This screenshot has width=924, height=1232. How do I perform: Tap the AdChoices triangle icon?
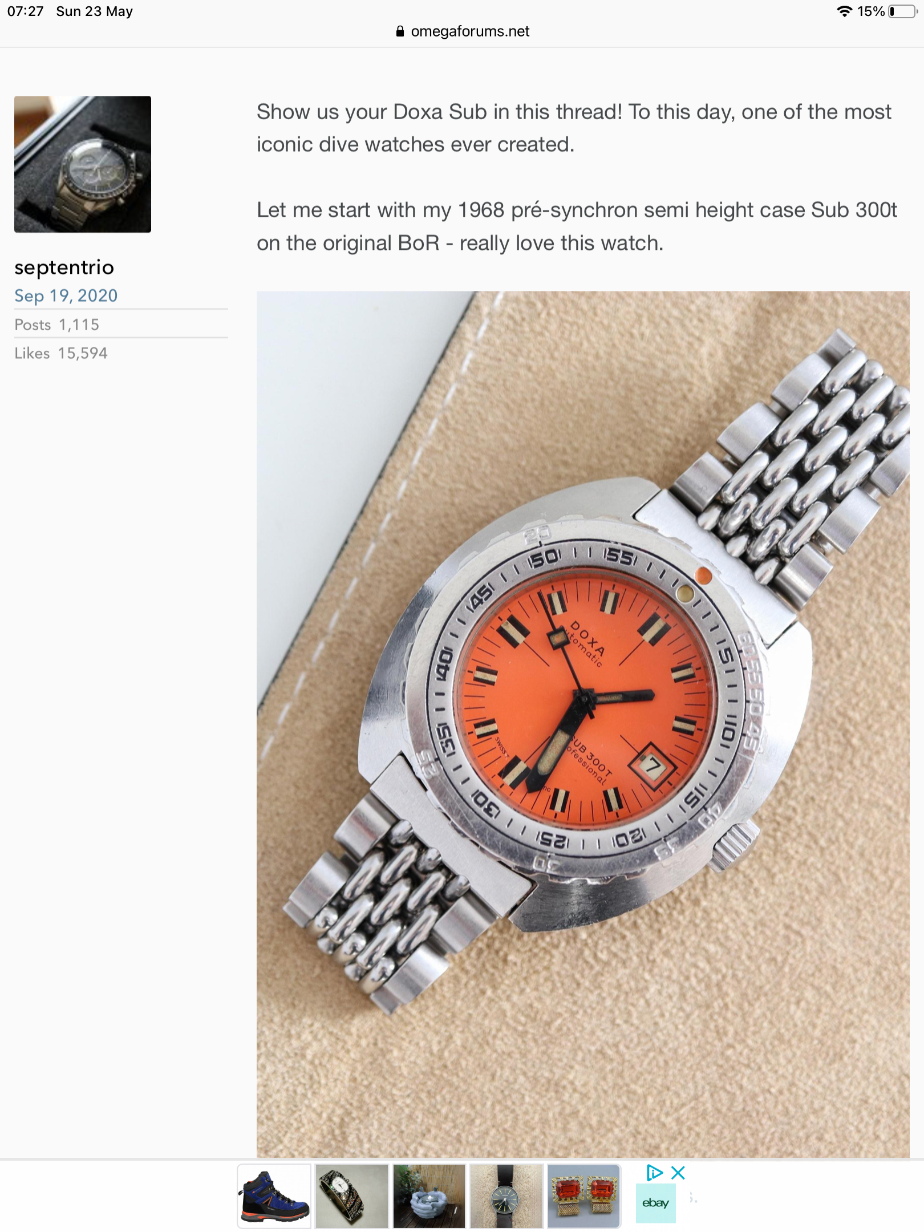point(654,1173)
